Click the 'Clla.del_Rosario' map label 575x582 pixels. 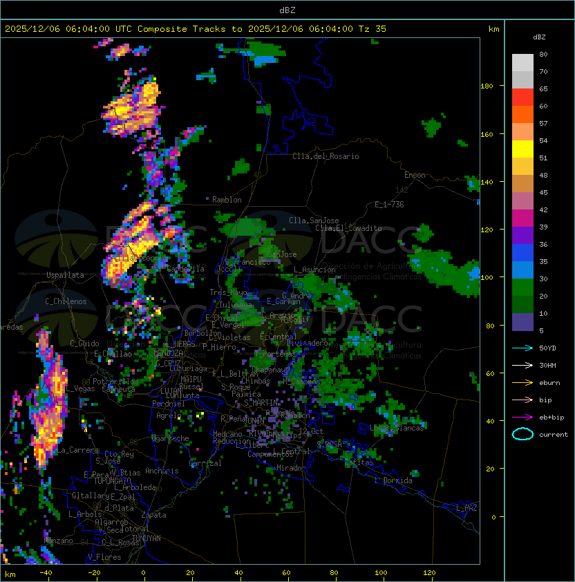point(326,156)
